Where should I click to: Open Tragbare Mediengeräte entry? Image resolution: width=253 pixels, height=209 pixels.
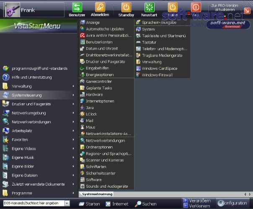[162, 56]
